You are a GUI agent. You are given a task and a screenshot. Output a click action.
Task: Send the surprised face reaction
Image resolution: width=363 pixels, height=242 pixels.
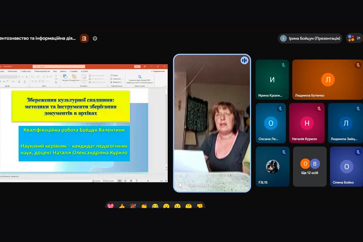click(x=166, y=206)
